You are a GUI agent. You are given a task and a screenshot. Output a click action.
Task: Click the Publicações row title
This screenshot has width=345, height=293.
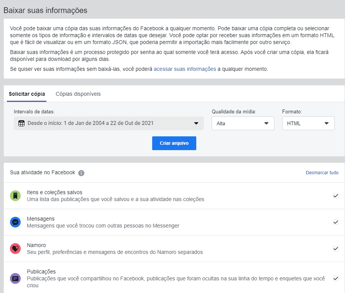[x=41, y=272]
